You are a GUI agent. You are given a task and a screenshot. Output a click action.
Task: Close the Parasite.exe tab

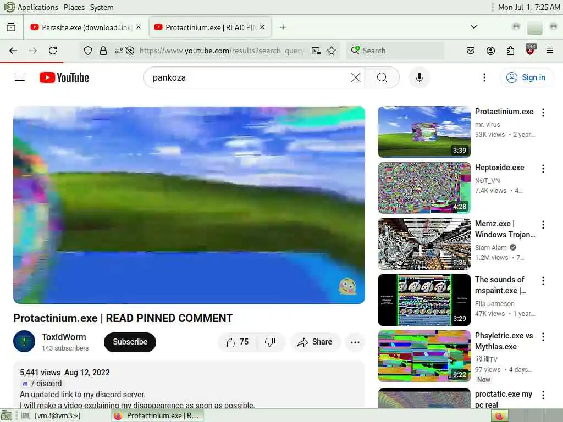[x=139, y=27]
